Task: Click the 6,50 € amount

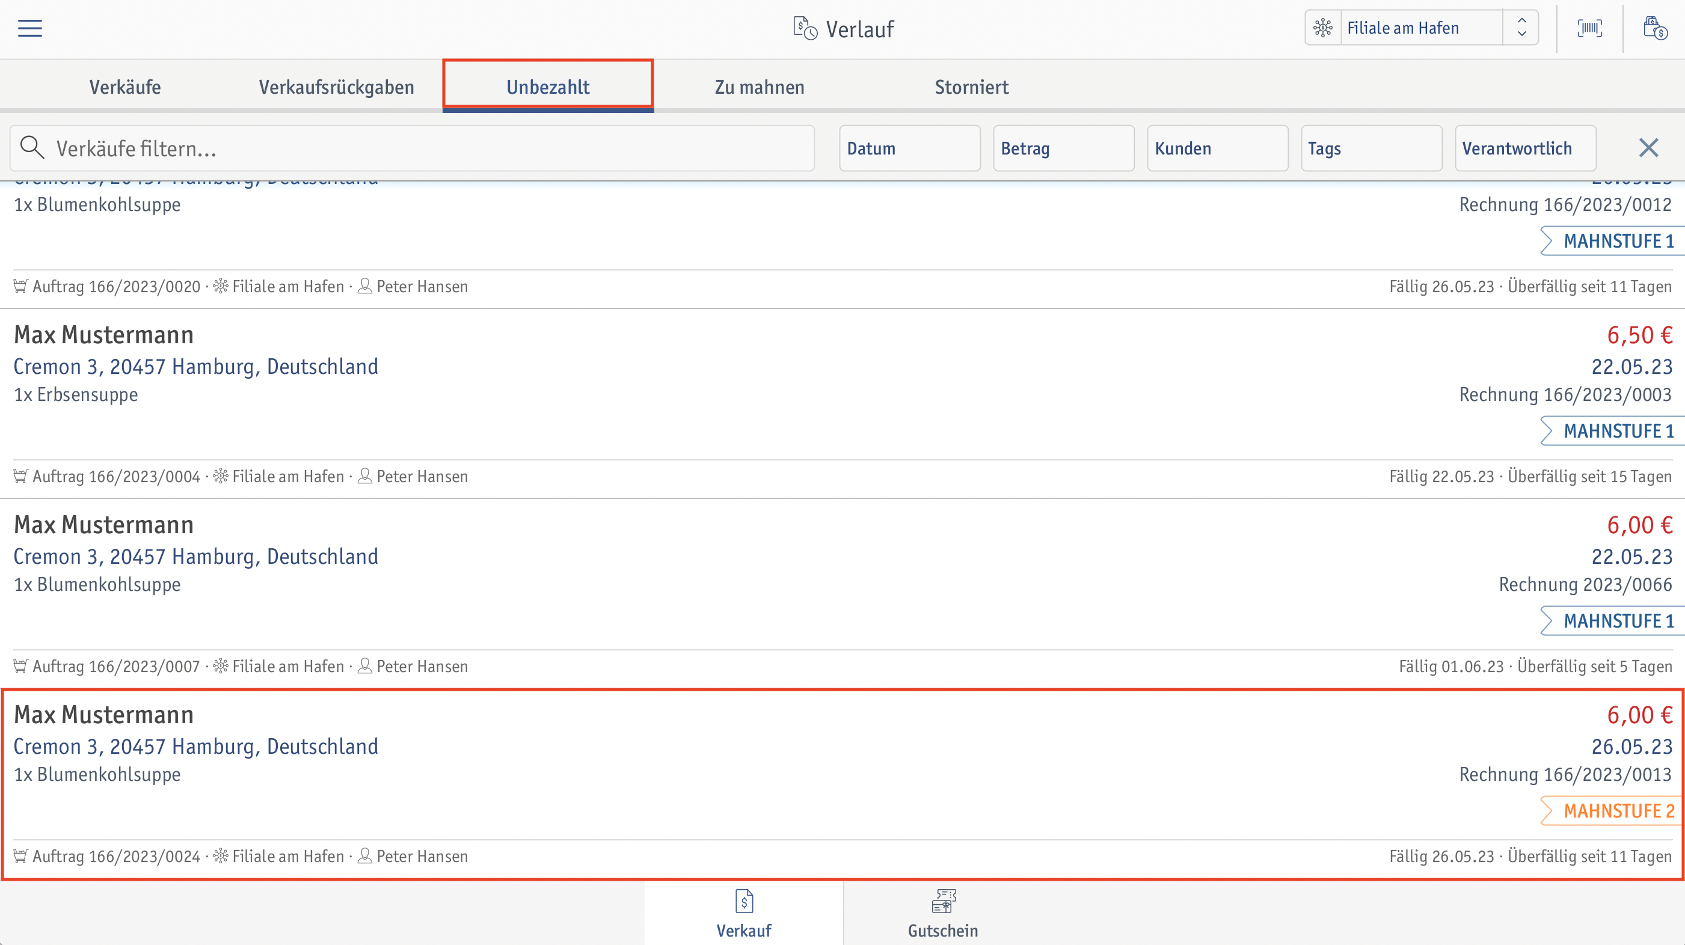Action: (x=1640, y=335)
